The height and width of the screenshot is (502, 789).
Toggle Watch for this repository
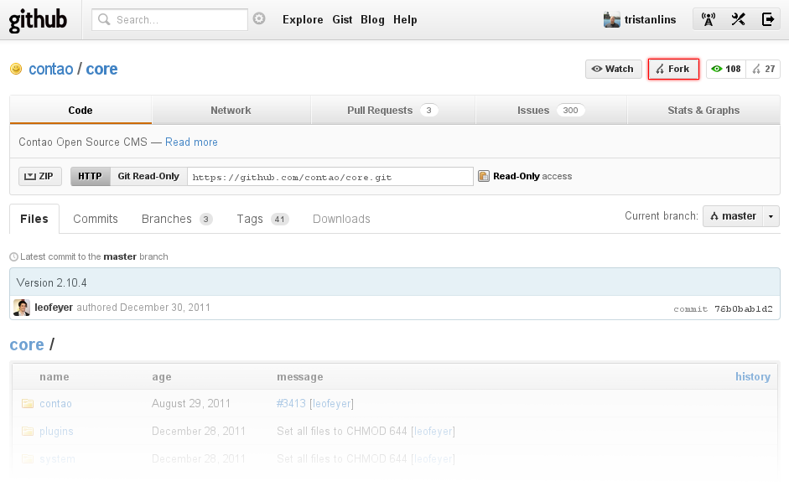click(613, 69)
